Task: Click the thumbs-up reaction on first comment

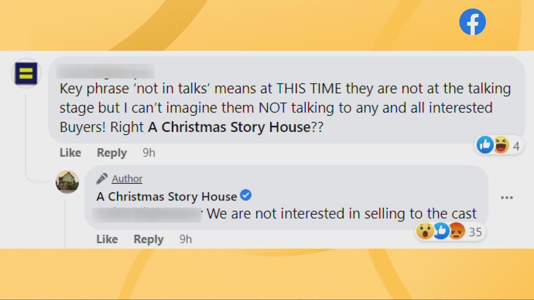Action: (x=485, y=145)
